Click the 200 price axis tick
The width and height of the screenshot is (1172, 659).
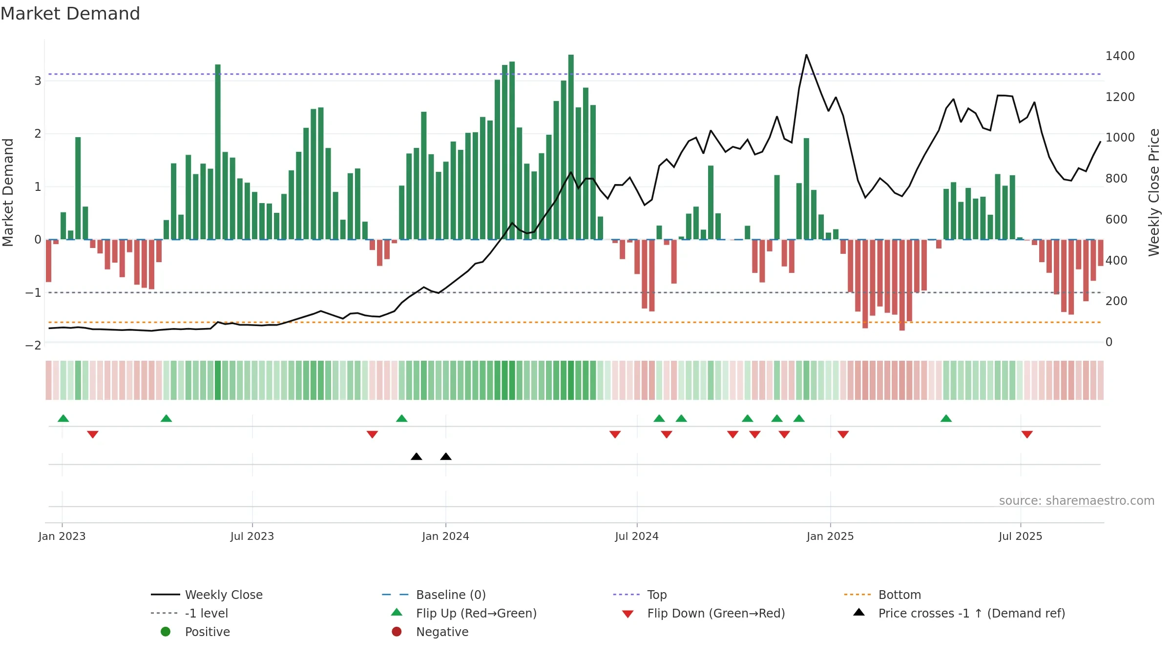tap(1116, 301)
